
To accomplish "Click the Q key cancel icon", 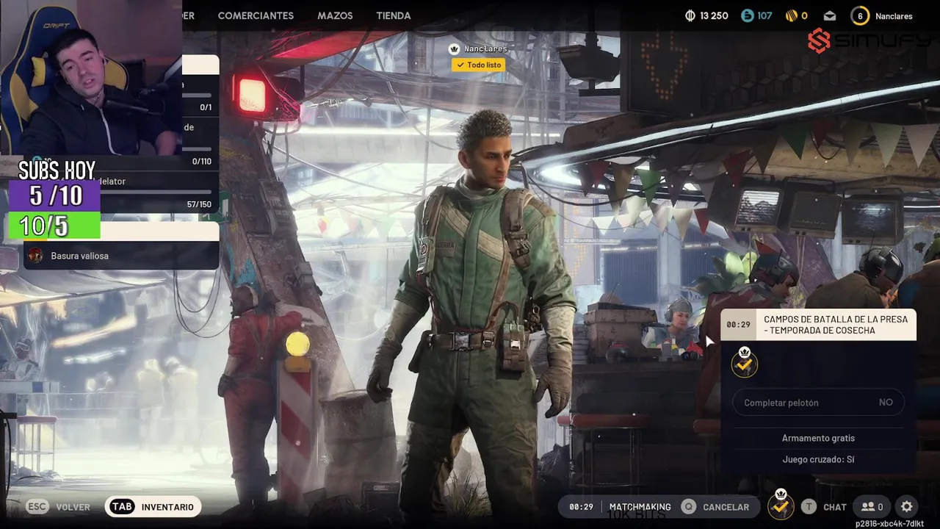I will pyautogui.click(x=688, y=507).
